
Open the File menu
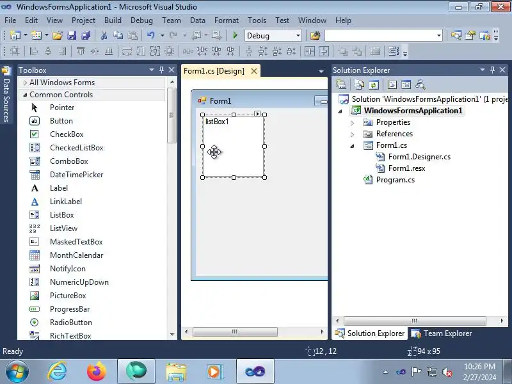click(x=10, y=20)
